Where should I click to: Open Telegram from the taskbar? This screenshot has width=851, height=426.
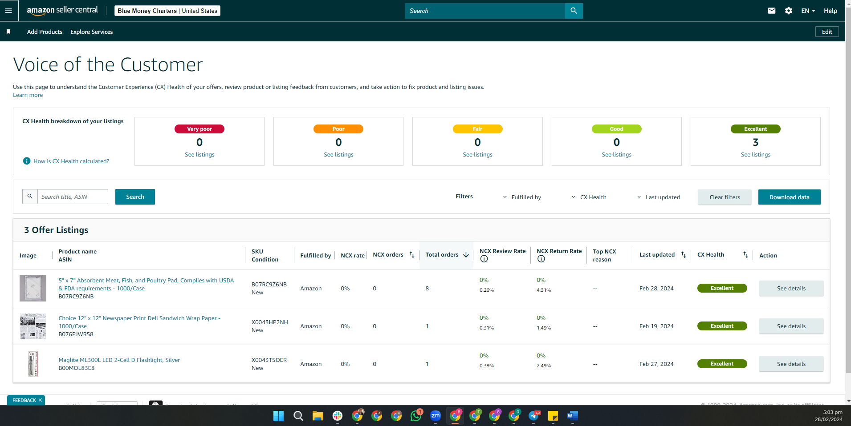point(534,416)
